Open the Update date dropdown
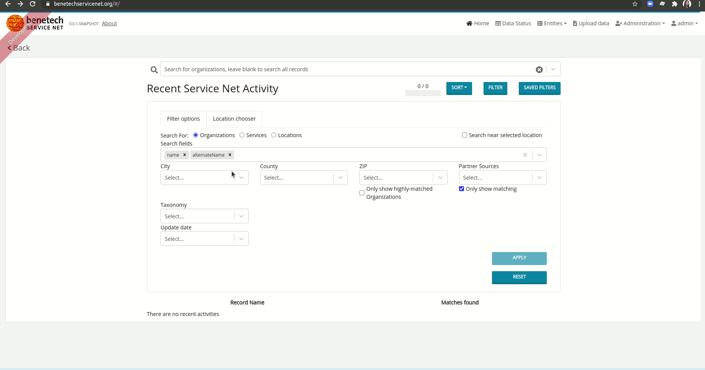Image resolution: width=705 pixels, height=370 pixels. click(x=205, y=239)
